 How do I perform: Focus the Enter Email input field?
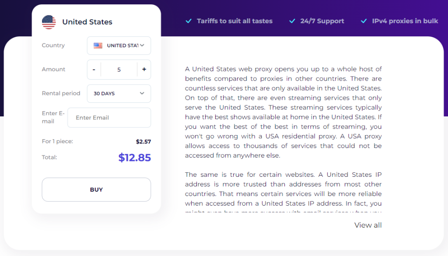tap(109, 118)
